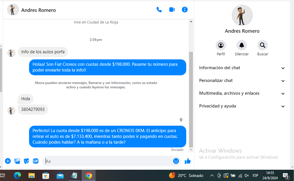Click the chat scrollbar up arrow
294x181 pixels.
(x=191, y=21)
